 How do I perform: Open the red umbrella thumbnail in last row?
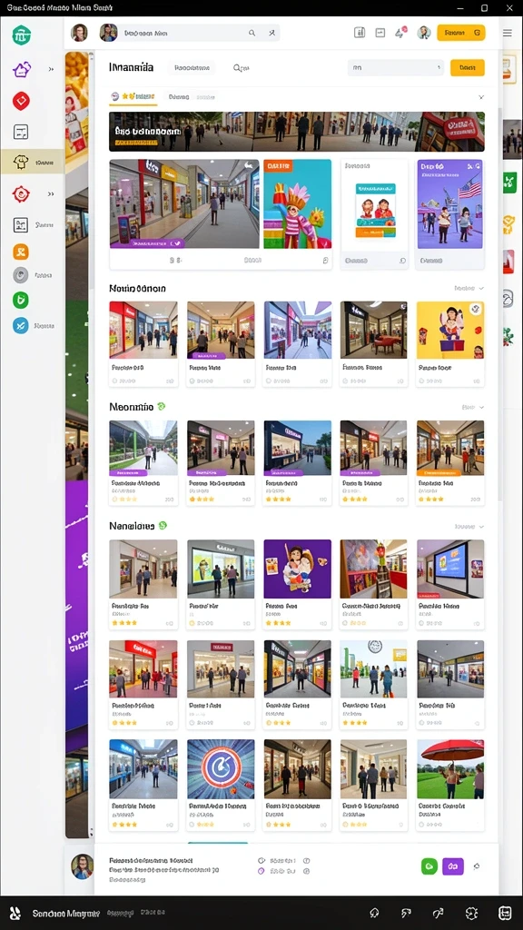(450, 769)
